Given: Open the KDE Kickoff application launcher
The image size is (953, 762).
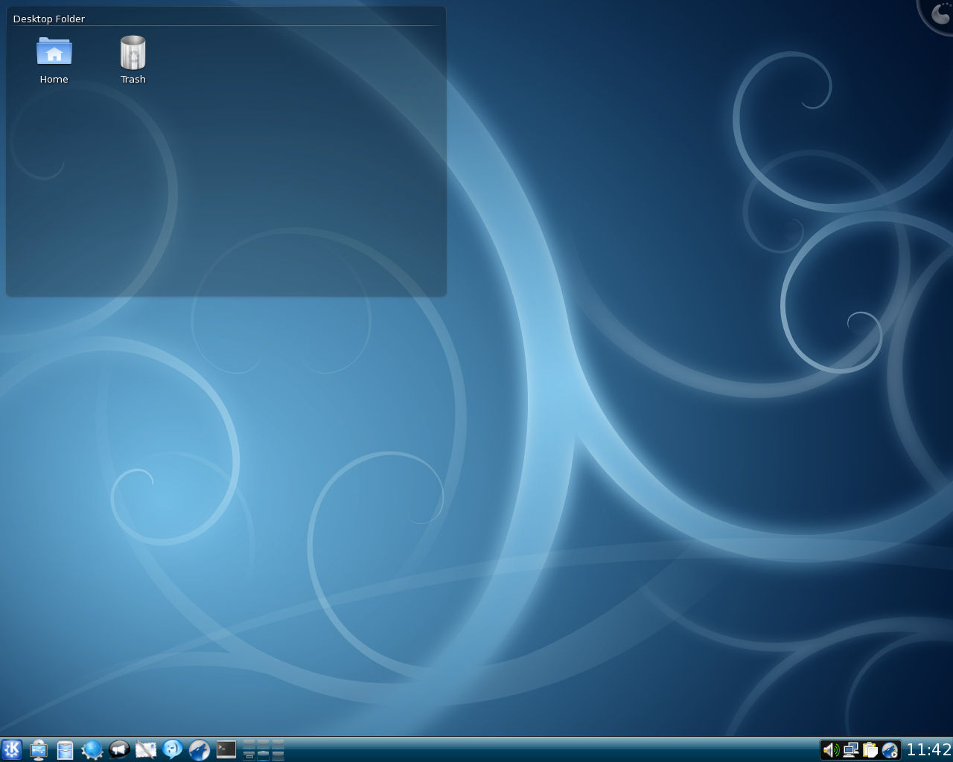Looking at the screenshot, I should point(12,749).
